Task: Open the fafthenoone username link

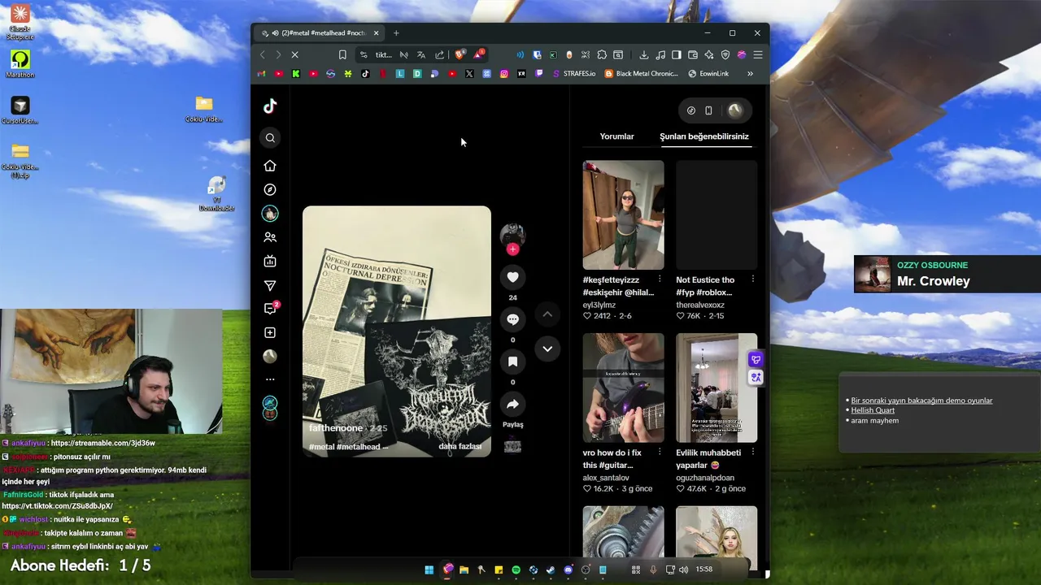Action: (x=336, y=428)
